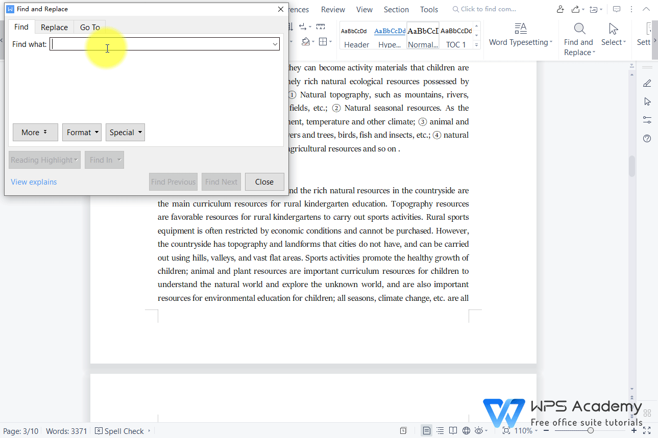Open the Find what history dropdown
Screen dimensions: 658x438
click(x=275, y=44)
